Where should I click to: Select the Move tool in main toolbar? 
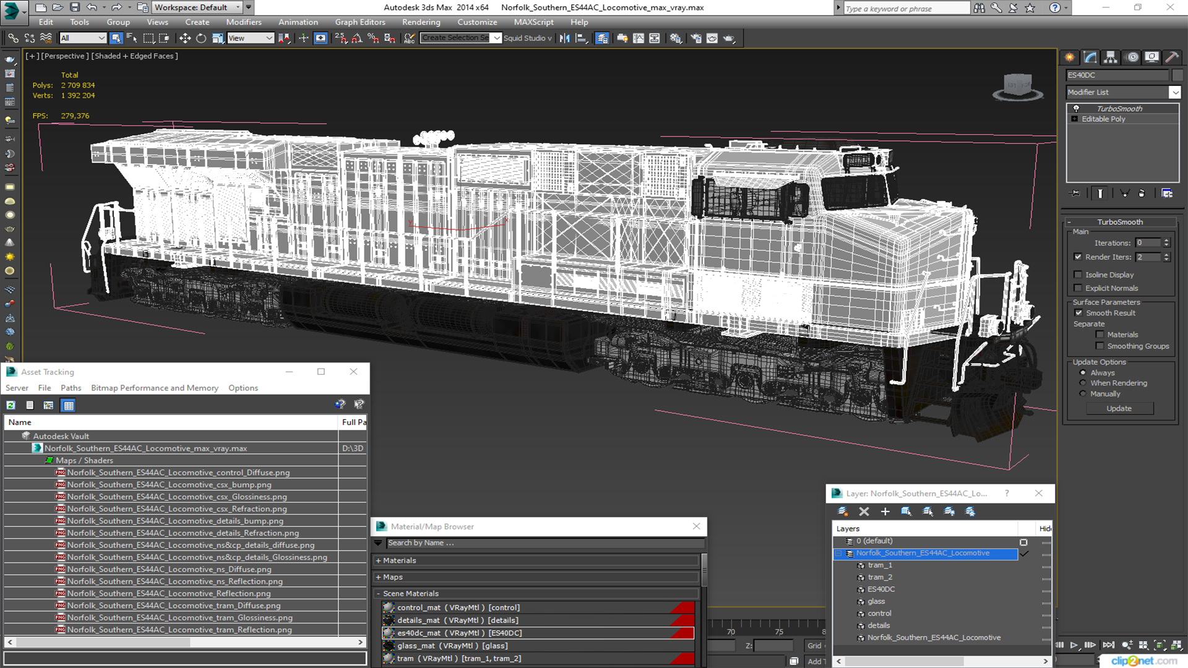(x=184, y=38)
